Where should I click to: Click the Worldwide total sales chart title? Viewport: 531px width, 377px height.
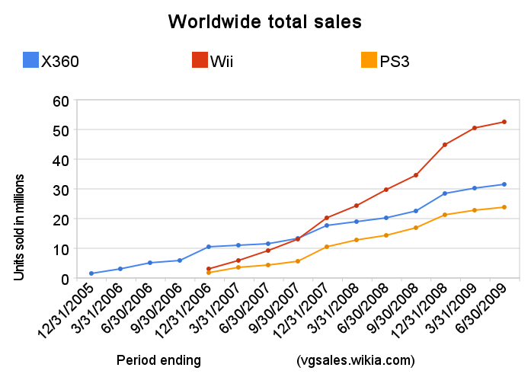click(x=264, y=22)
